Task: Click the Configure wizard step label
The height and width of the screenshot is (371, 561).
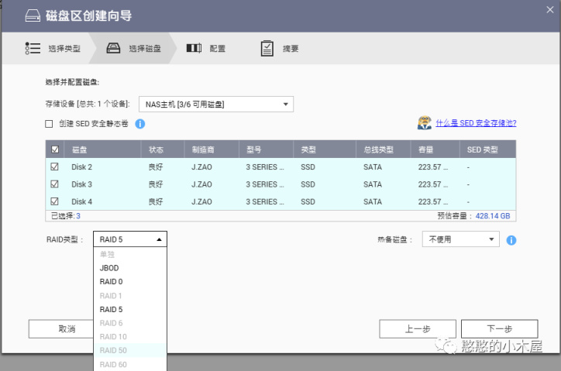Action: pyautogui.click(x=218, y=49)
